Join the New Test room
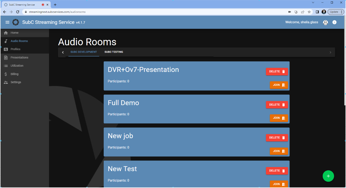This screenshot has width=346, height=188. pos(279,184)
